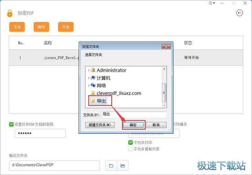Click the 等待开始 status cell

tap(192, 58)
